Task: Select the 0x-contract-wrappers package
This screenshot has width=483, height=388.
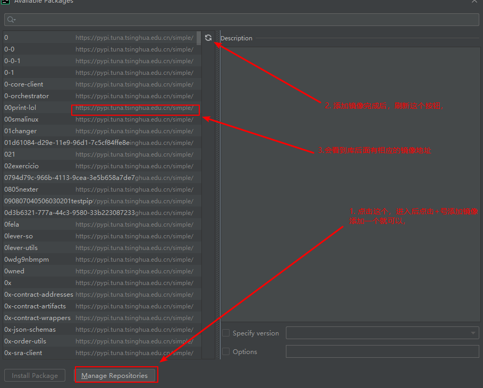Action: click(102, 318)
